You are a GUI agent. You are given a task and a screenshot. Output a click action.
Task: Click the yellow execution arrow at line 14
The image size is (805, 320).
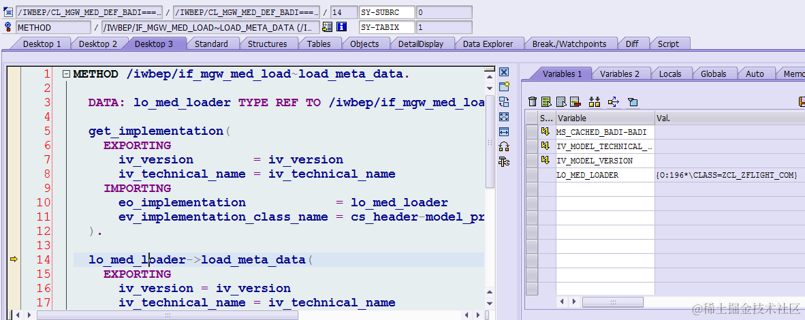[x=14, y=259]
